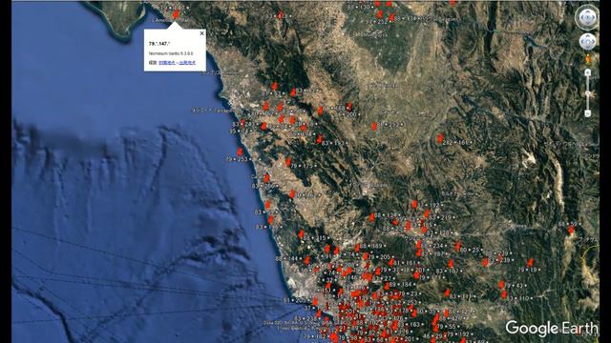This screenshot has height=343, width=611.
Task: Pan west using the move joystick
Action: pyautogui.click(x=582, y=42)
